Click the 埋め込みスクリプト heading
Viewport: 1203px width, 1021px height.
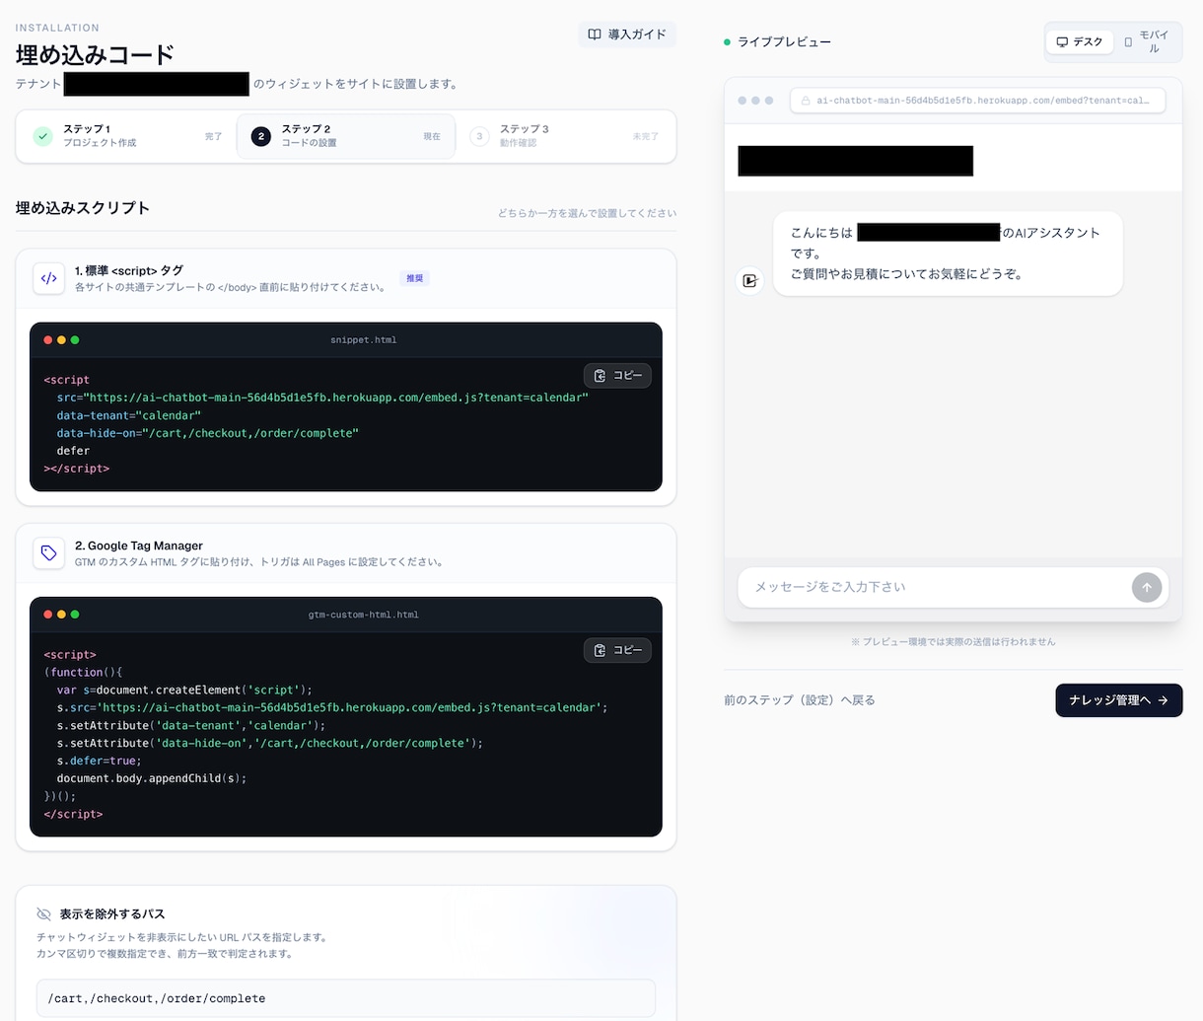coord(83,208)
